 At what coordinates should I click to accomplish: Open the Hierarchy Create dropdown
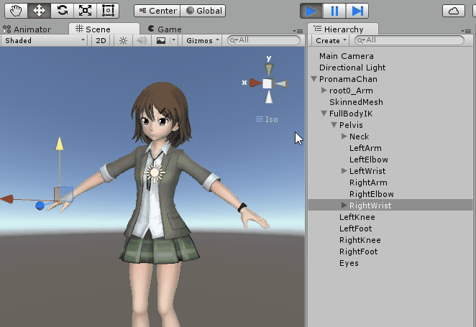point(331,41)
